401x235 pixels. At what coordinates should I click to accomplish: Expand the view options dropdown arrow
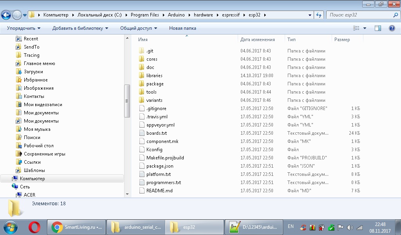[x=365, y=28]
